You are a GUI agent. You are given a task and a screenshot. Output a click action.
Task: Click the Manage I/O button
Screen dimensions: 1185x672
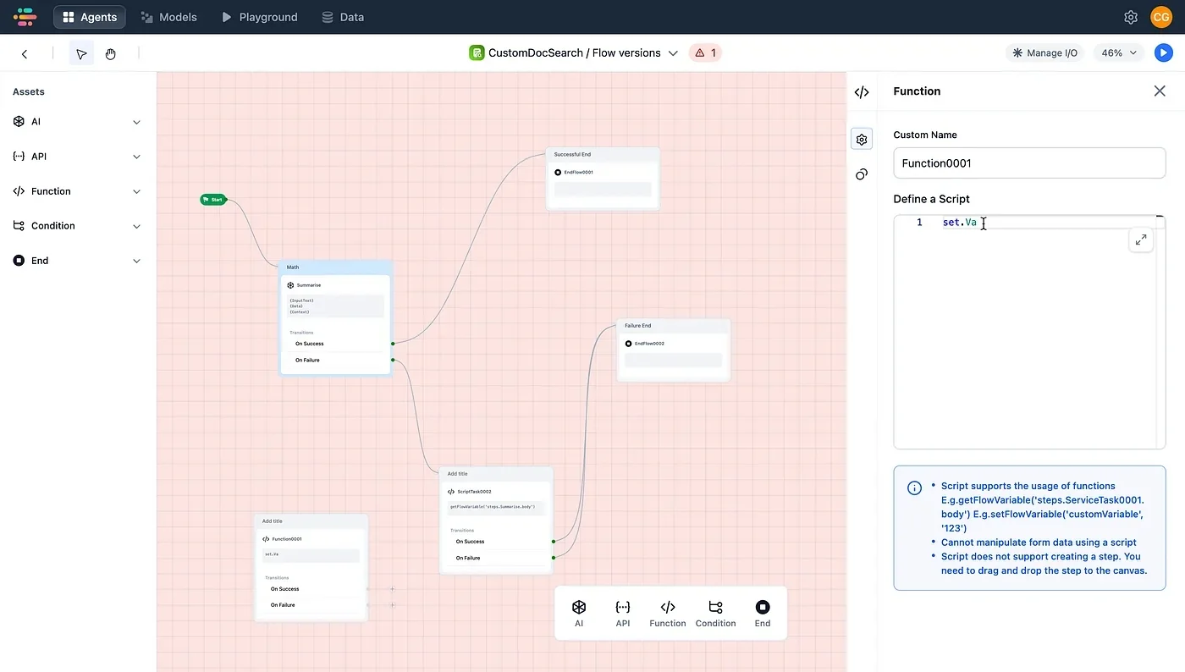point(1044,52)
